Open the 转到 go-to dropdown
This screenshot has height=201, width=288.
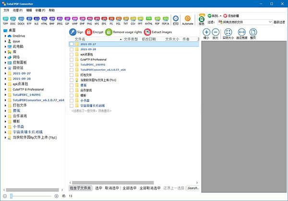(215, 16)
